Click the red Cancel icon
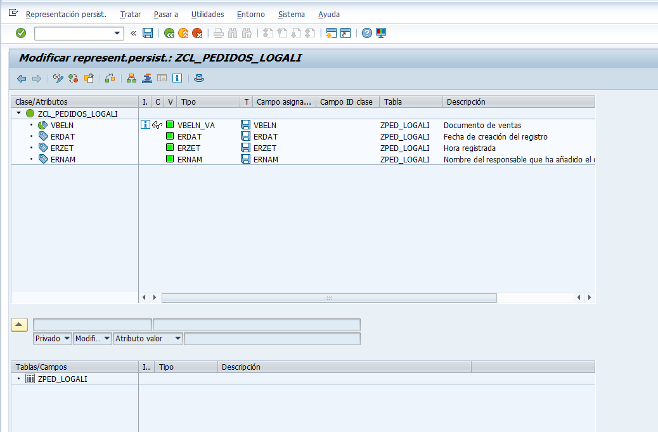658x432 pixels. pyautogui.click(x=197, y=33)
